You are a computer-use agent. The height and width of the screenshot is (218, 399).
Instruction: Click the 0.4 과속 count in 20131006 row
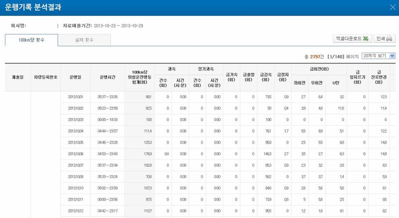click(x=167, y=154)
